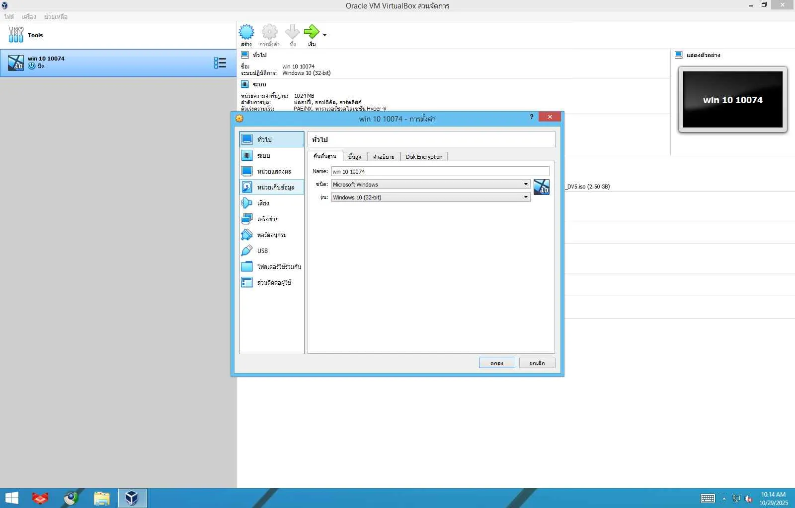The image size is (795, 508).
Task: Open the เครื่อง (Machine) menu
Action: pyautogui.click(x=29, y=17)
